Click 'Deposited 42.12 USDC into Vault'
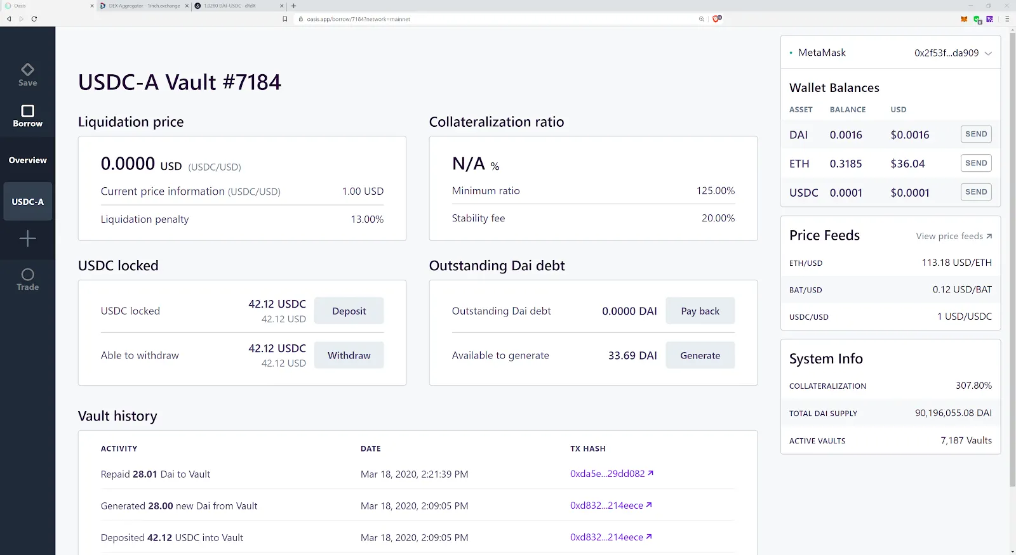Viewport: 1016px width, 555px height. point(172,537)
